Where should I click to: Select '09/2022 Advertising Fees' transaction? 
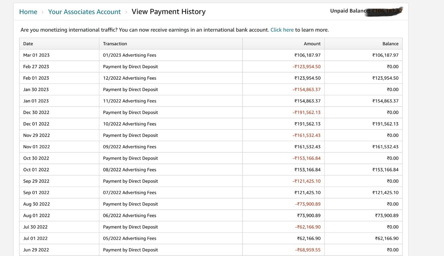130,147
